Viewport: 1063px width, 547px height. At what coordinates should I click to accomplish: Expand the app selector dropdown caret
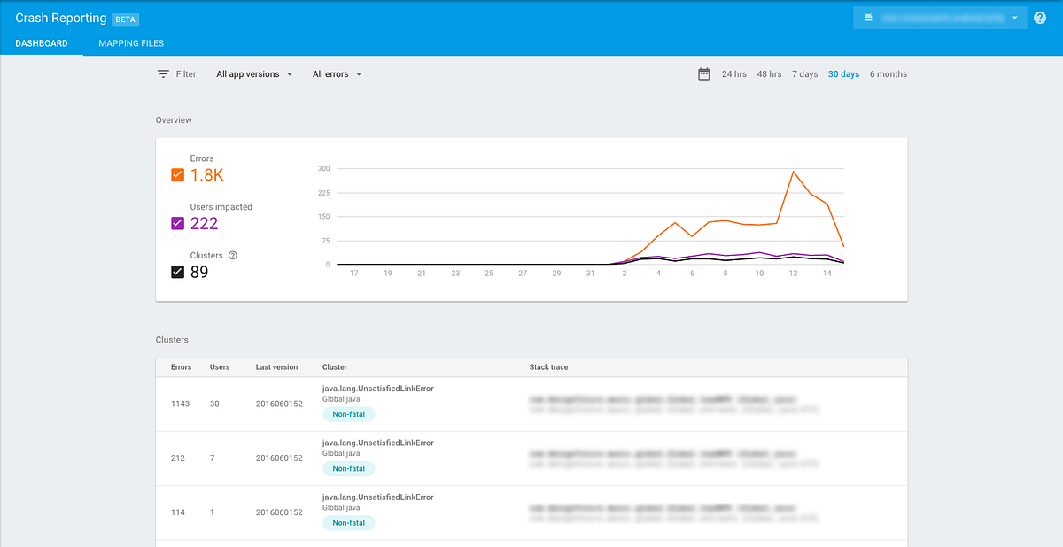1014,17
